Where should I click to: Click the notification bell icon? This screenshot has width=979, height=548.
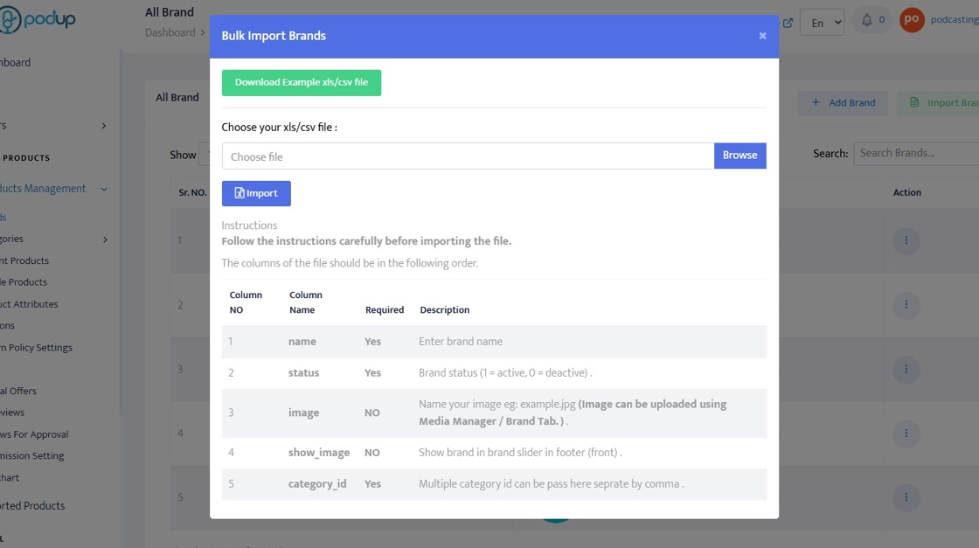(x=867, y=20)
